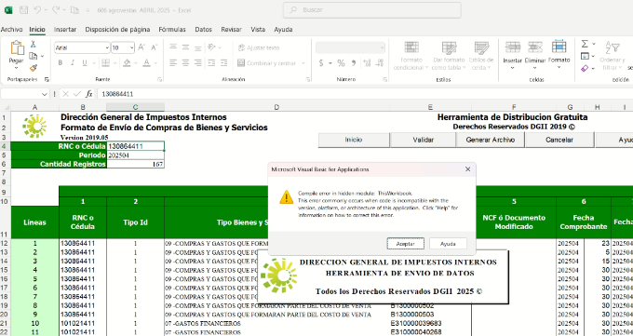Screen dimensions: 633x336
Task: Close the Visual Basic error dialog
Action: [468, 169]
